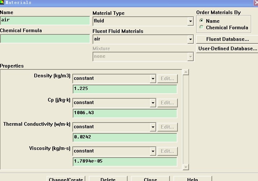The height and width of the screenshot is (181, 258).
Task: Click the properties scrollbar down arrow
Action: pyautogui.click(x=186, y=167)
